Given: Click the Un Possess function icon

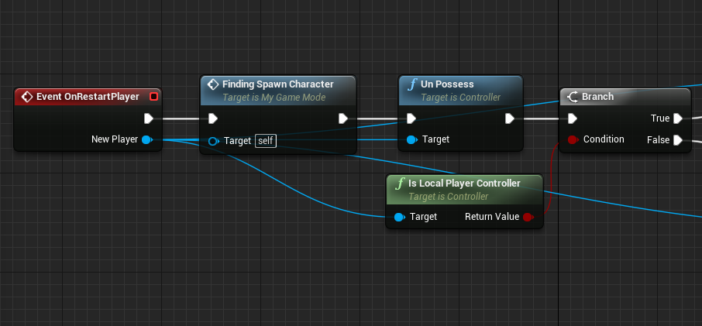Looking at the screenshot, I should click(412, 84).
